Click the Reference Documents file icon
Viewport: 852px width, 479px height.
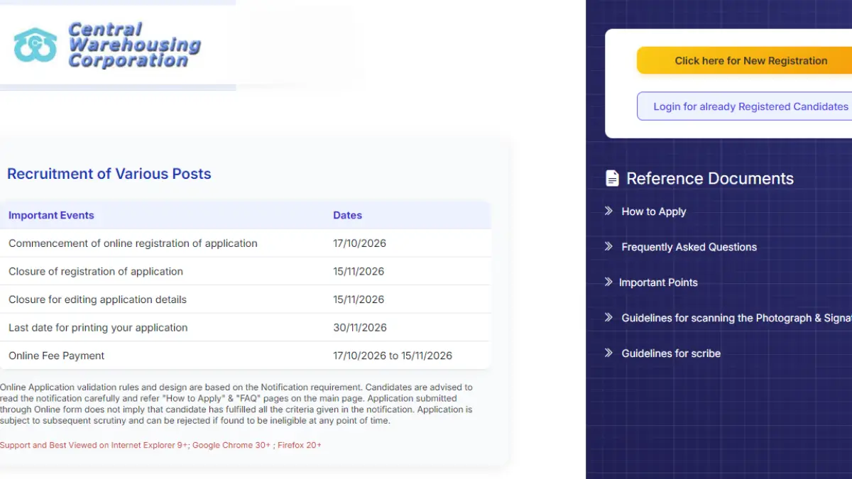click(x=612, y=178)
